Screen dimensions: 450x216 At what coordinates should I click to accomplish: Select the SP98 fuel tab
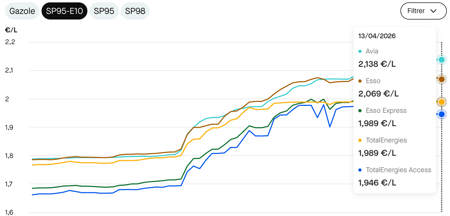[x=135, y=11]
